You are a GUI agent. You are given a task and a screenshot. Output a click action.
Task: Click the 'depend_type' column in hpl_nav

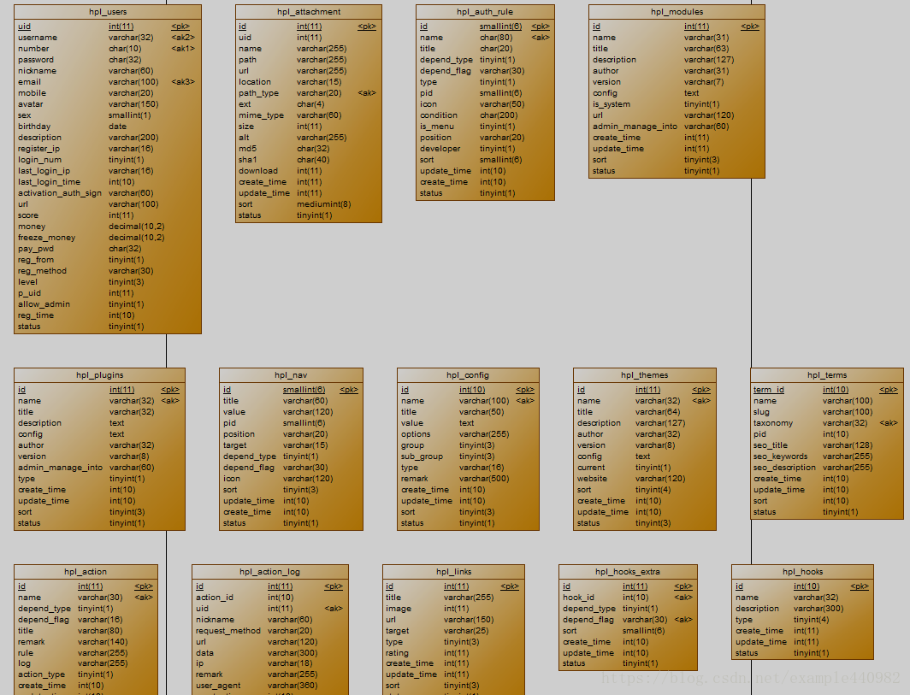[x=250, y=456]
